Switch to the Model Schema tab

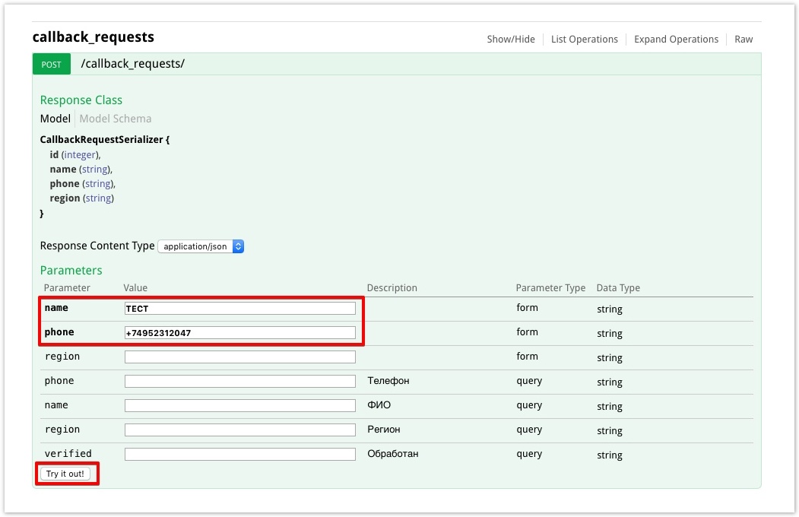[x=115, y=119]
